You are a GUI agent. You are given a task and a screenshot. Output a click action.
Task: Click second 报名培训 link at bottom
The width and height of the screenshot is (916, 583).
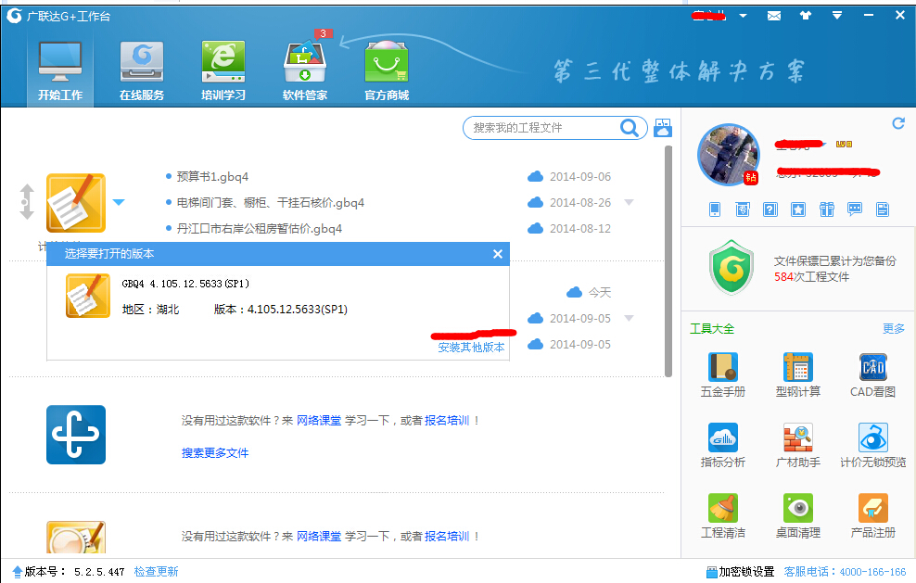(447, 537)
